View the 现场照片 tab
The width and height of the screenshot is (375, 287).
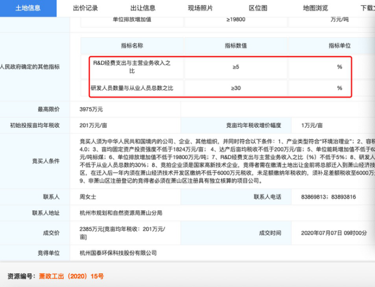click(x=200, y=8)
